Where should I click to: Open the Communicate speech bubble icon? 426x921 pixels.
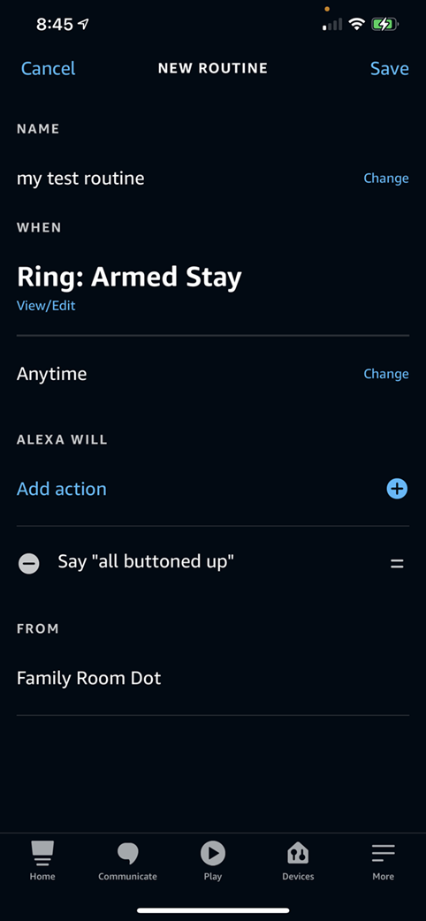pos(127,854)
